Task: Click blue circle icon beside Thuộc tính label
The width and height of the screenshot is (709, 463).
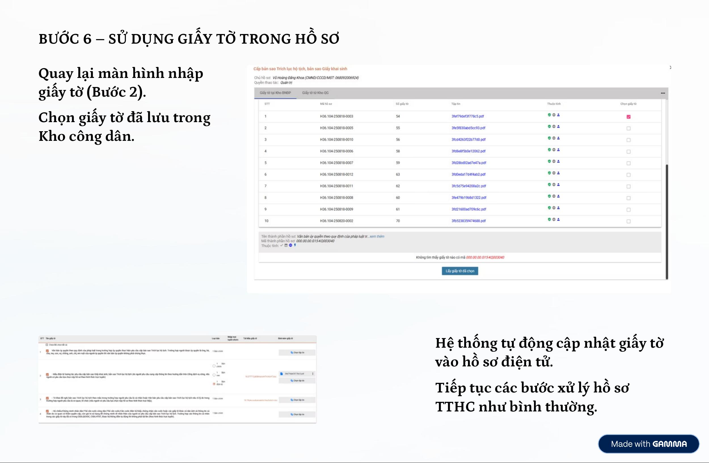Action: pyautogui.click(x=290, y=245)
